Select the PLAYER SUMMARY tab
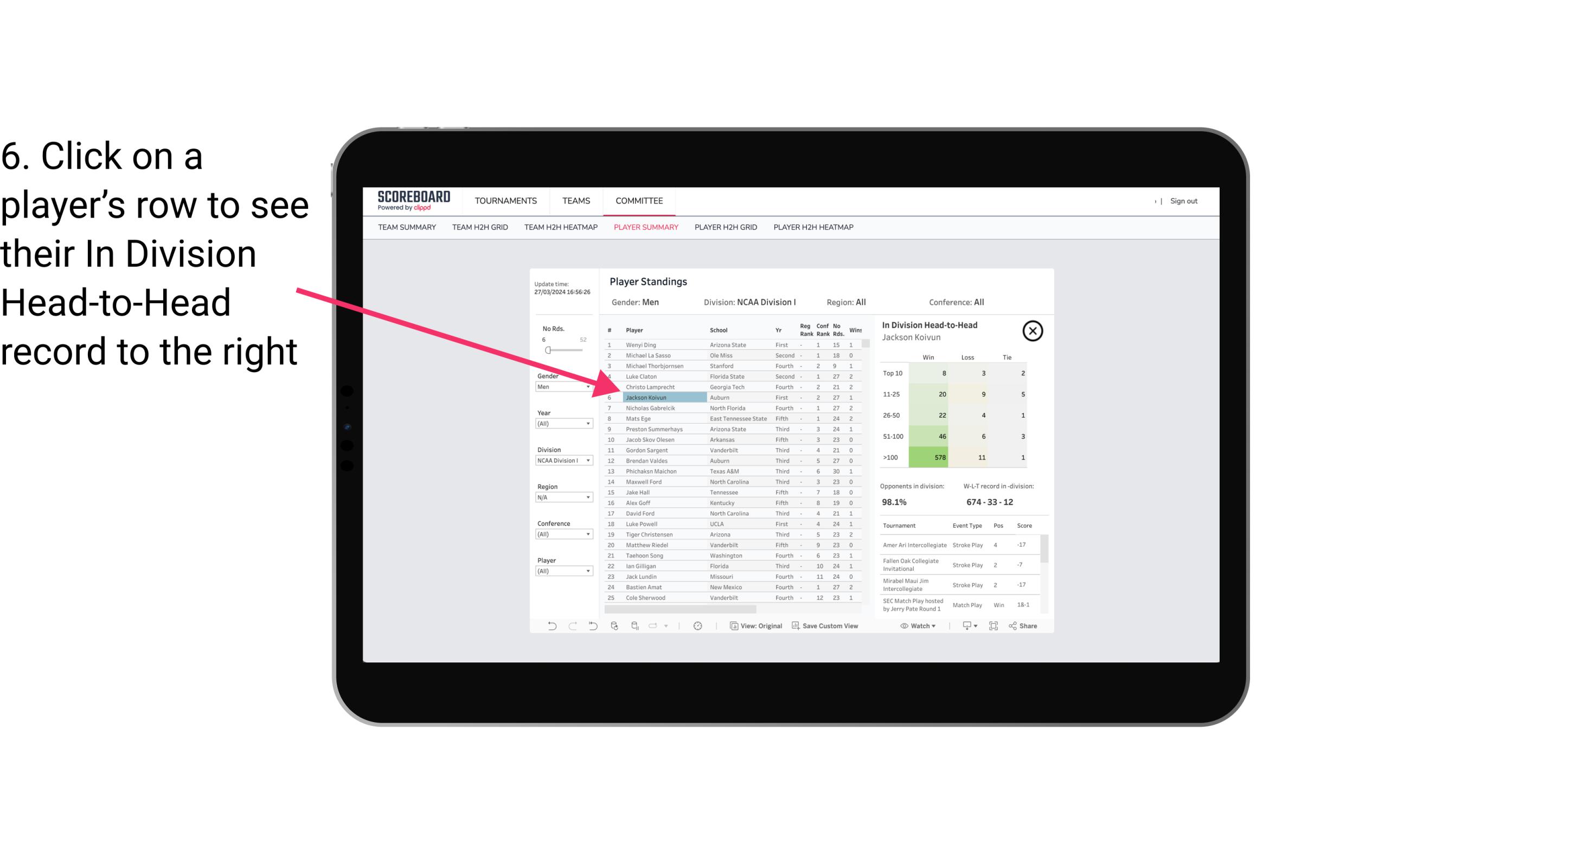 [x=644, y=227]
